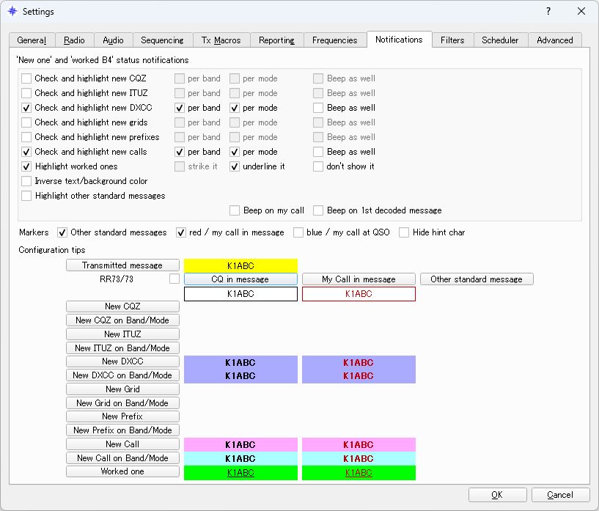Viewport: 599px width, 511px height.
Task: Select the Filters tab
Action: [x=452, y=40]
